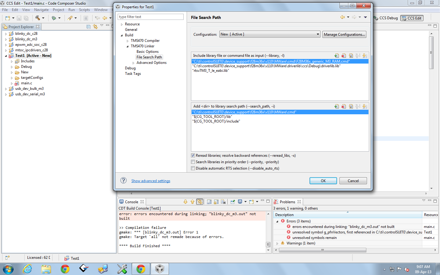Switch to the CCS Debug perspective
Screen dimensions: 440x275
click(386, 18)
